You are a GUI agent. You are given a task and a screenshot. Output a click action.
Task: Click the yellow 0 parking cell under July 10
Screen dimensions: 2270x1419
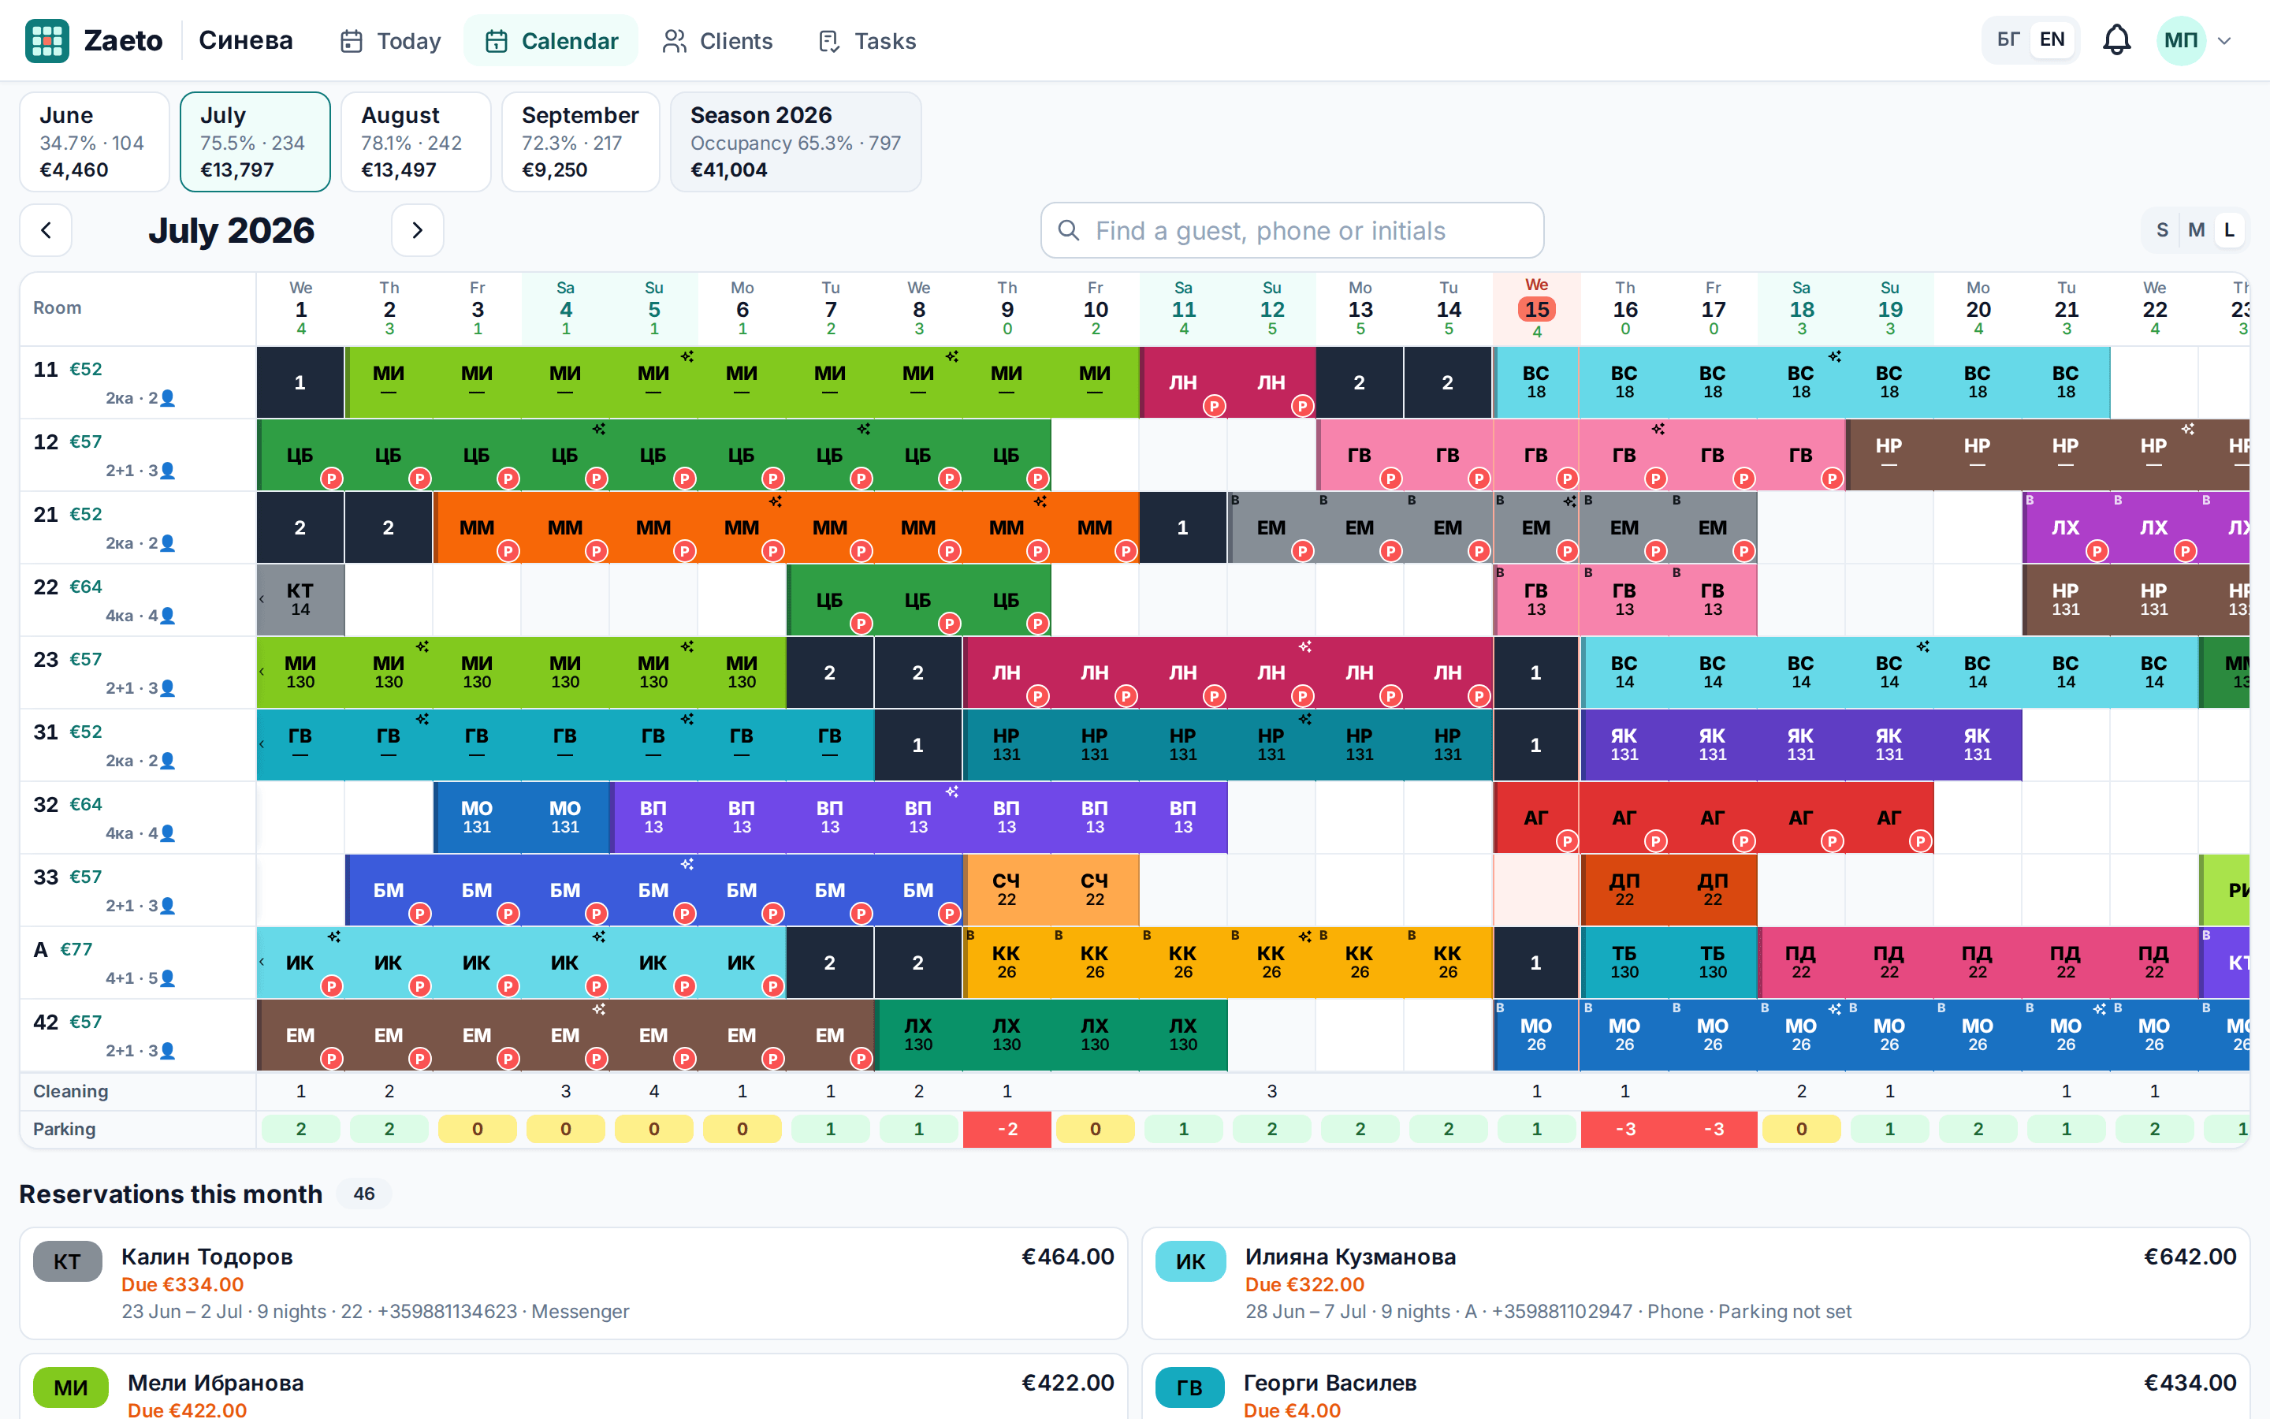(x=1095, y=1128)
